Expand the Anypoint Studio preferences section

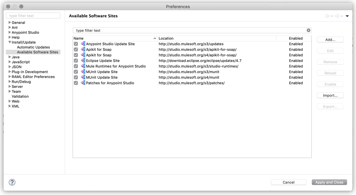(x=9, y=32)
